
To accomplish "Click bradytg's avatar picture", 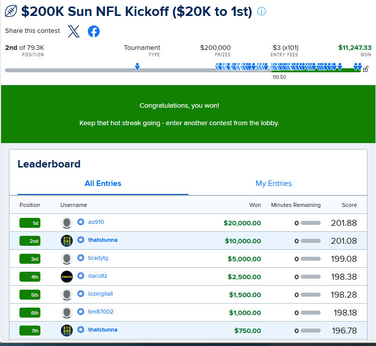I will [x=67, y=259].
